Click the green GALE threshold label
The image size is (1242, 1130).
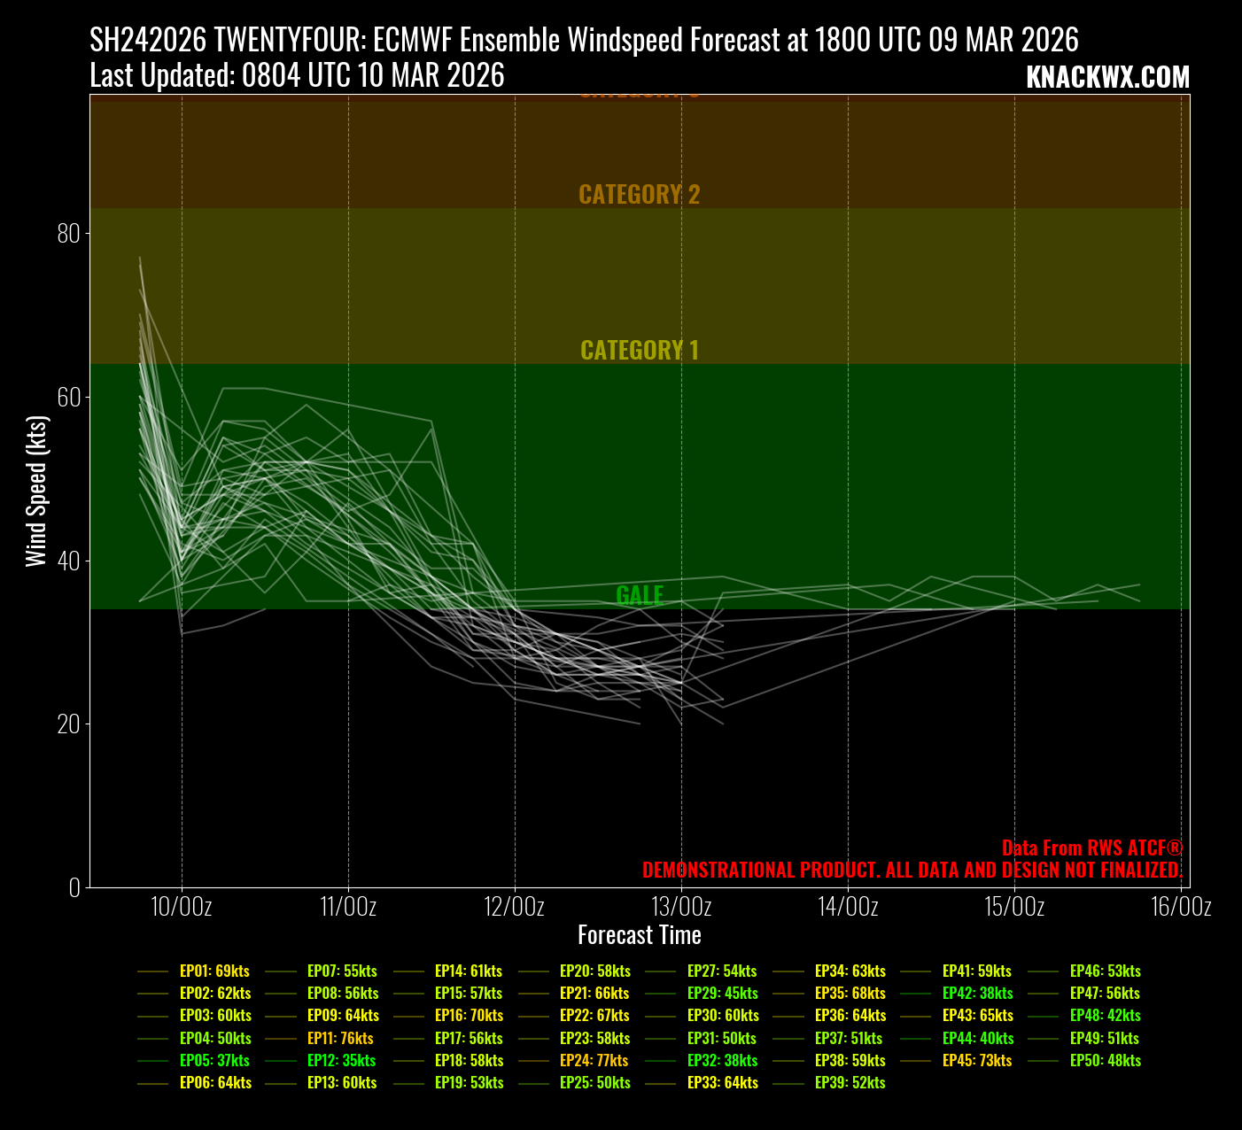639,595
